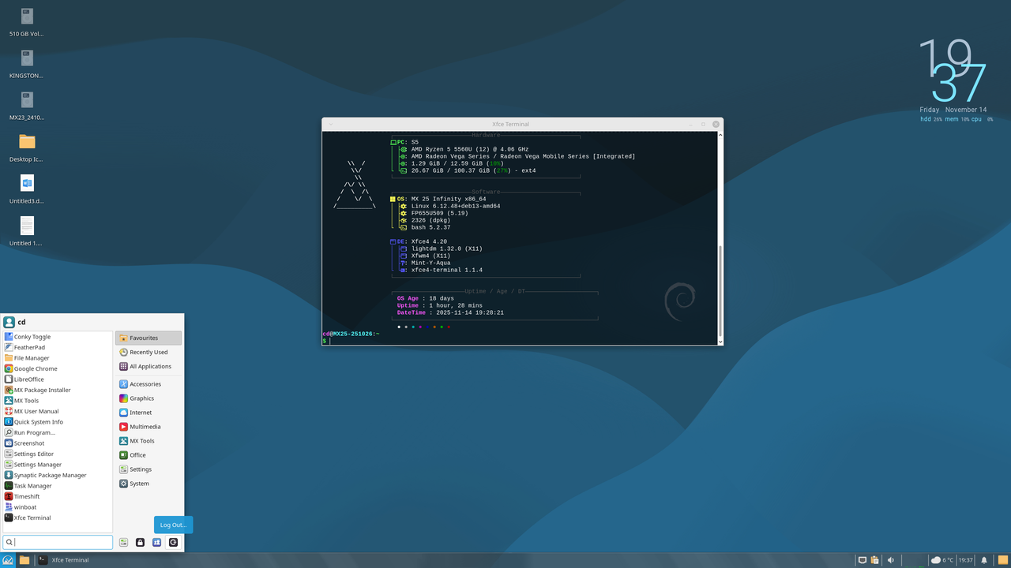Open the Graphics category
Viewport: 1011px width, 568px height.
148,398
